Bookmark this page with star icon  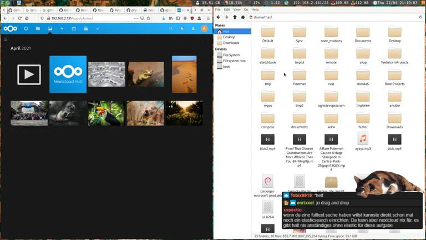click(x=148, y=18)
